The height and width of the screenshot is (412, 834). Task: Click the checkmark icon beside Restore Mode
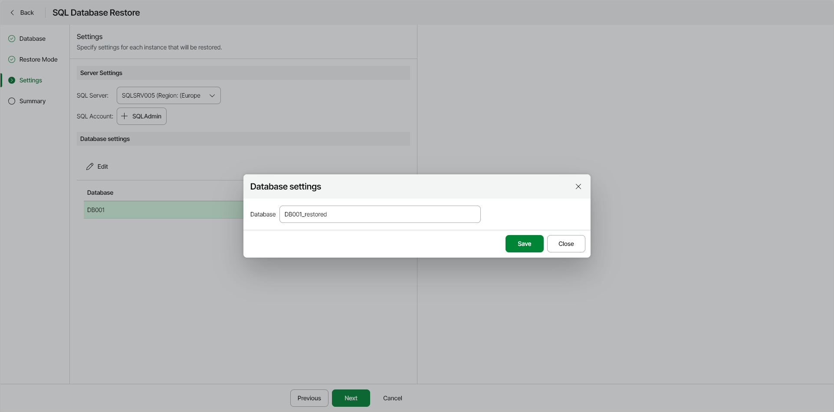pos(11,59)
